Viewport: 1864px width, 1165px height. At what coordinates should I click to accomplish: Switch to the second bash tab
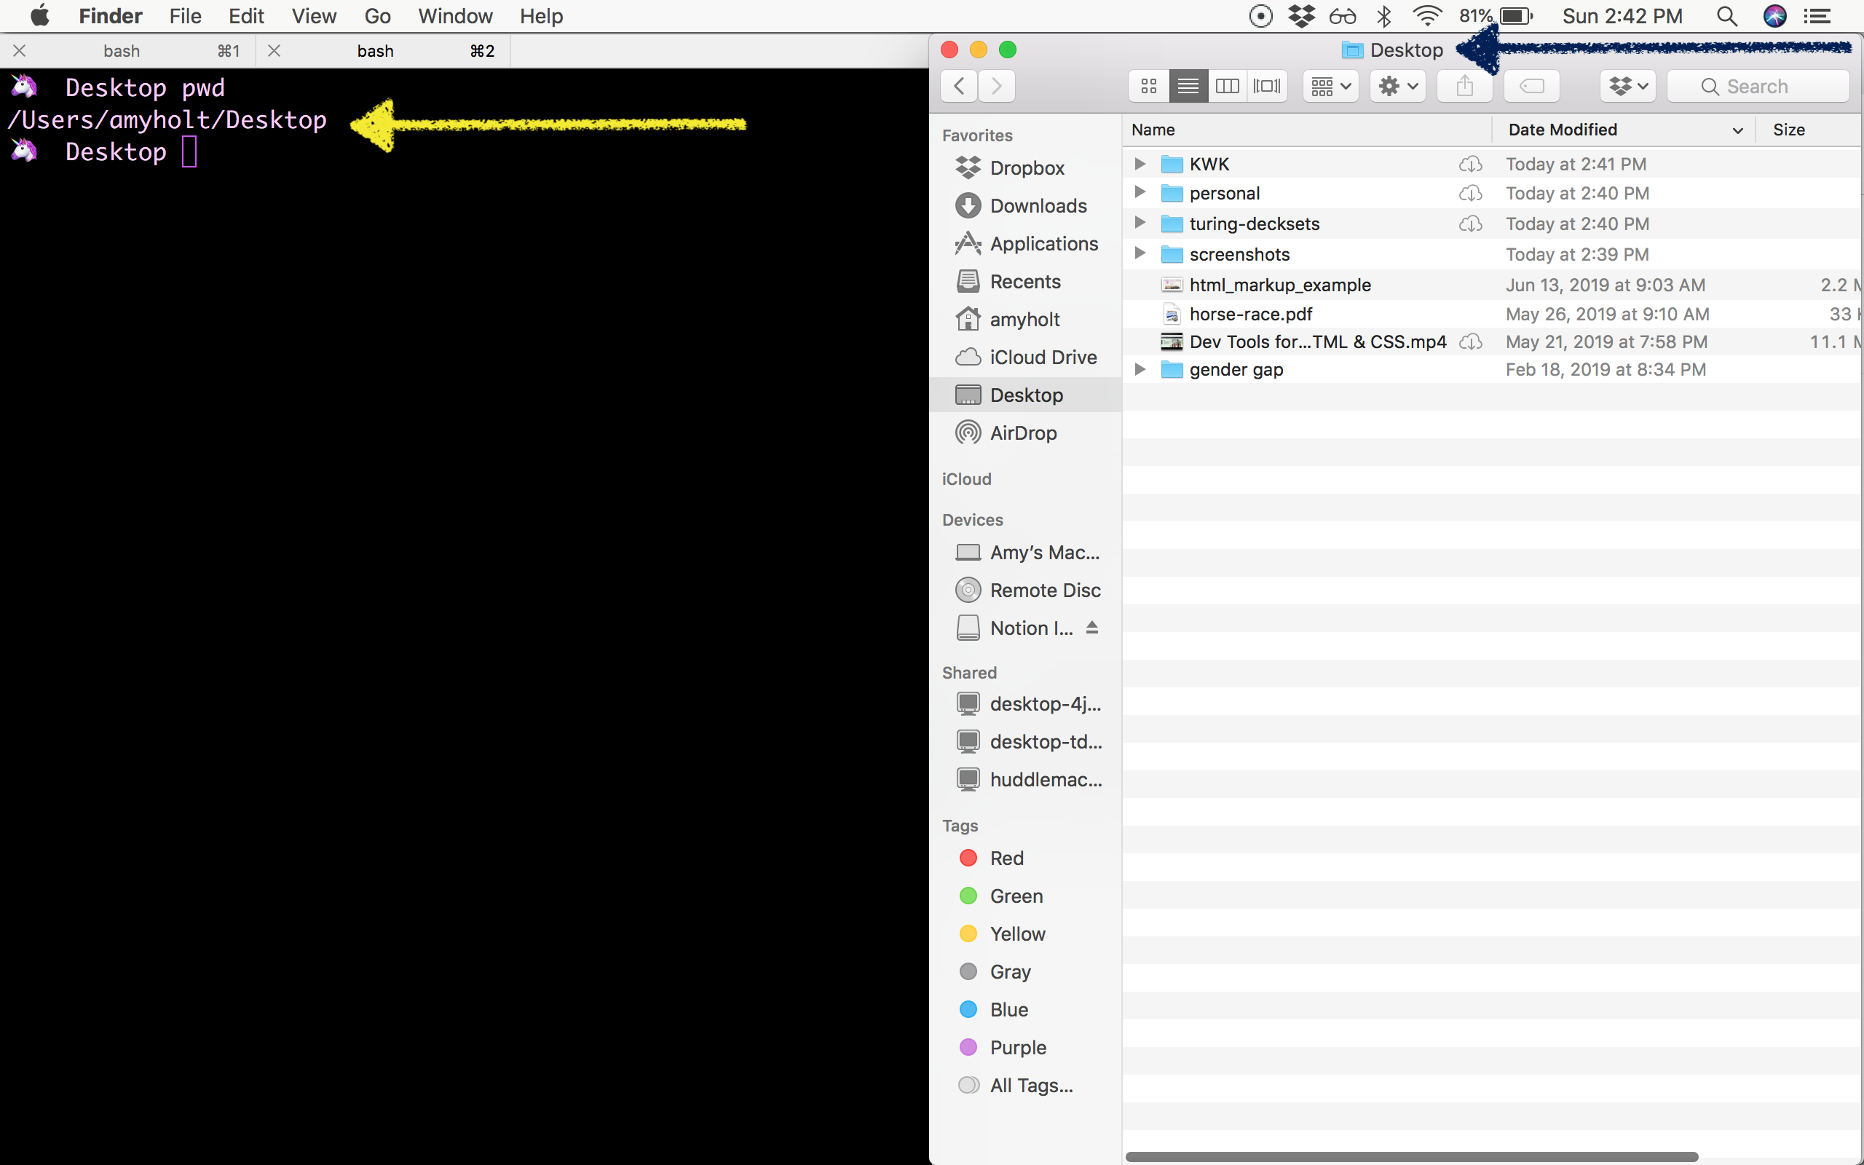coord(375,50)
